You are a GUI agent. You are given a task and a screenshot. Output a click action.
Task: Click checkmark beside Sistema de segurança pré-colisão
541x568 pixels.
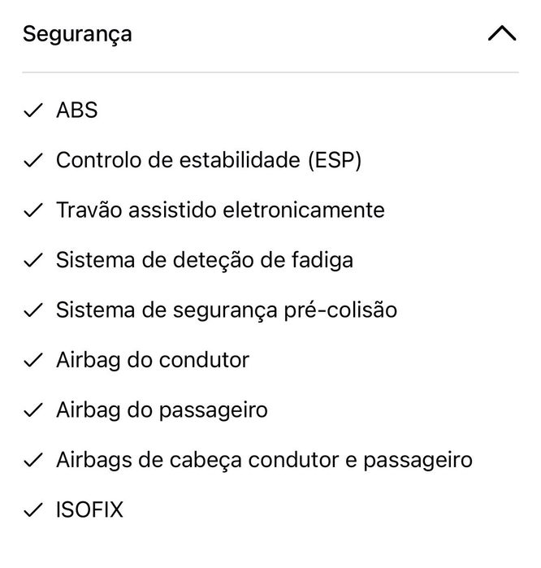[x=32, y=310]
